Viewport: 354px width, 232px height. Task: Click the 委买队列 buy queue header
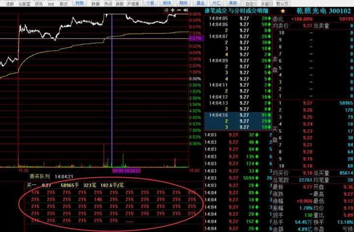38,176
